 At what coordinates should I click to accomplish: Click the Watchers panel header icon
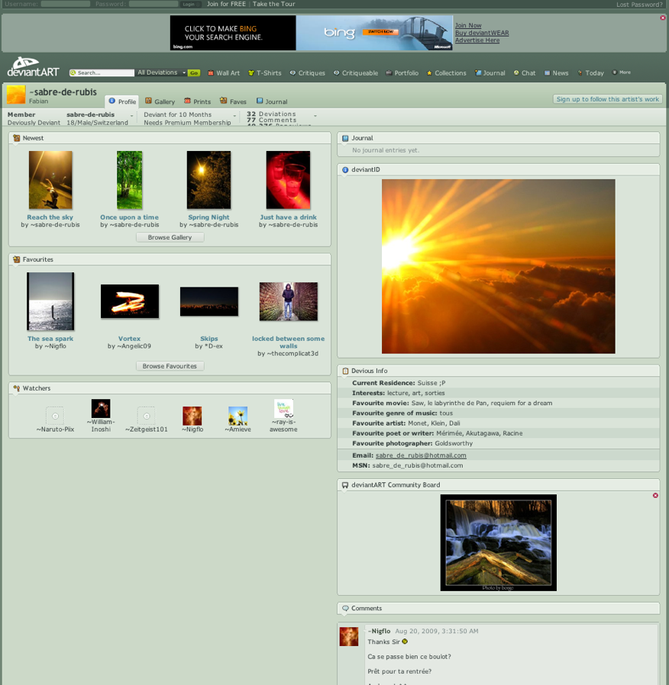pyautogui.click(x=17, y=388)
